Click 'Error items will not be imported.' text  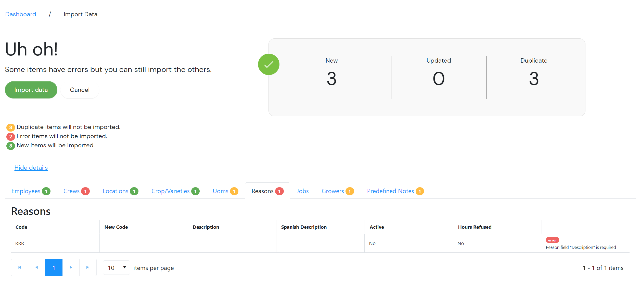pos(62,136)
